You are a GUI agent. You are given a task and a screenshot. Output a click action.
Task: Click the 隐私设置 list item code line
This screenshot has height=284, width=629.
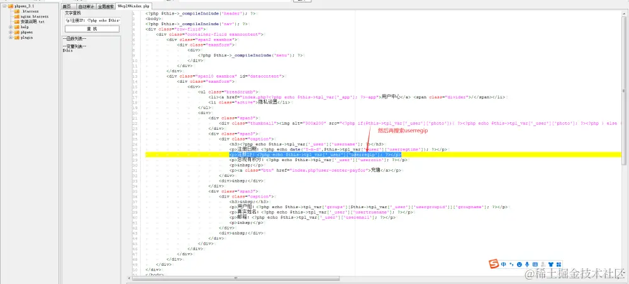pyautogui.click(x=250, y=102)
